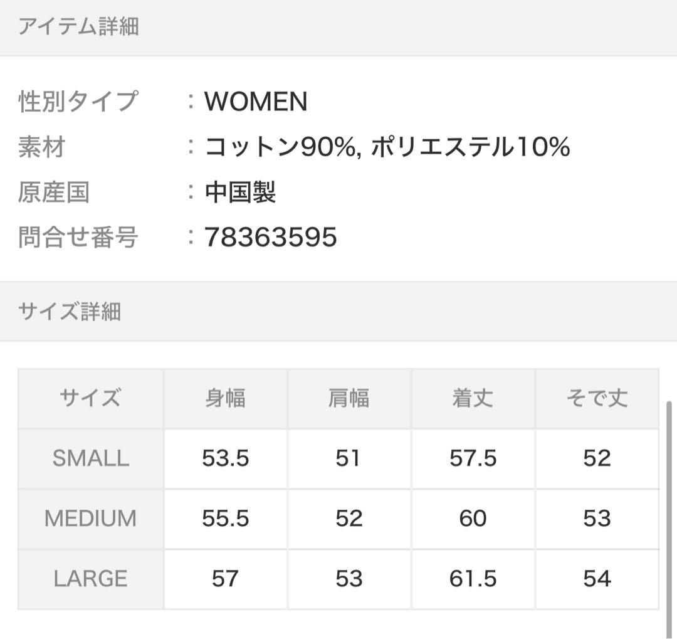This screenshot has width=677, height=639.
Task: Select the inquiry number 78363595
Action: [x=270, y=238]
